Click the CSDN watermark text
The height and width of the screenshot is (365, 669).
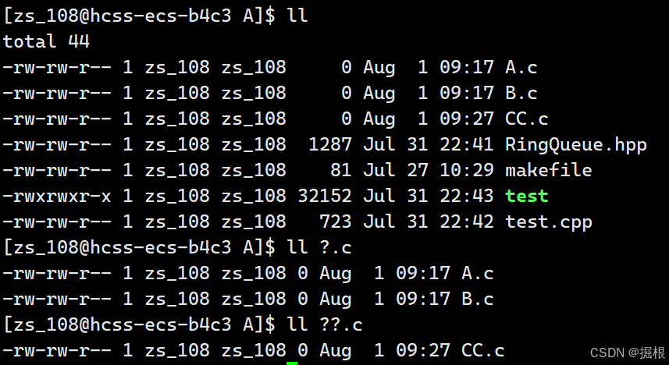point(628,353)
